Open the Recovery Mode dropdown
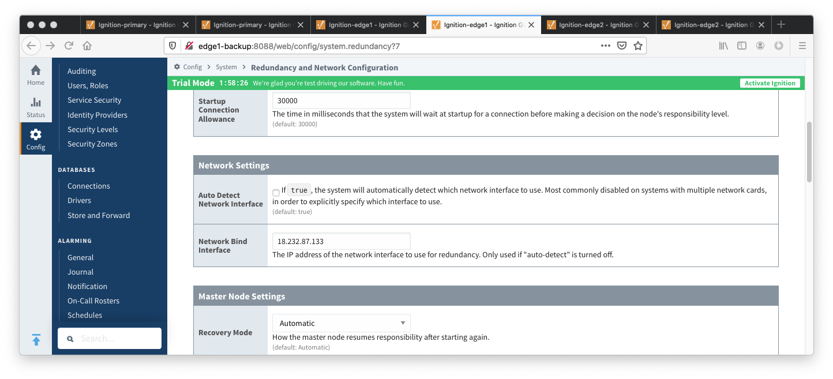The width and height of the screenshot is (833, 379). click(342, 323)
